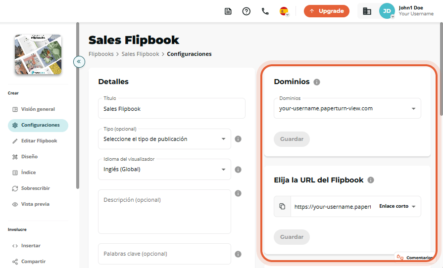This screenshot has width=443, height=268.
Task: Click Flipbooks breadcrumb link
Action: pos(101,54)
